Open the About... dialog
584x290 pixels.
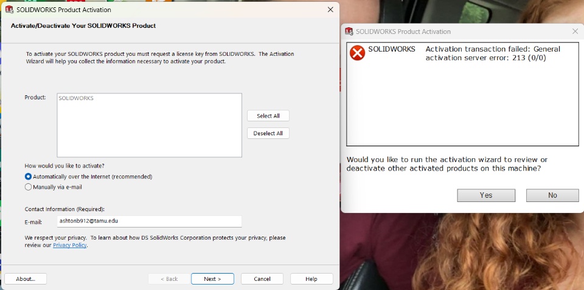click(26, 279)
